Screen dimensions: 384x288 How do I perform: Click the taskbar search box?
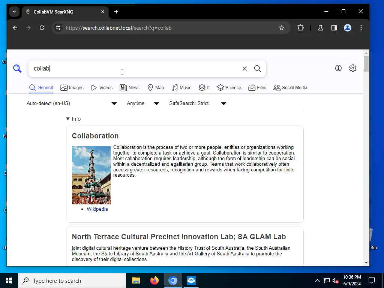(72, 280)
